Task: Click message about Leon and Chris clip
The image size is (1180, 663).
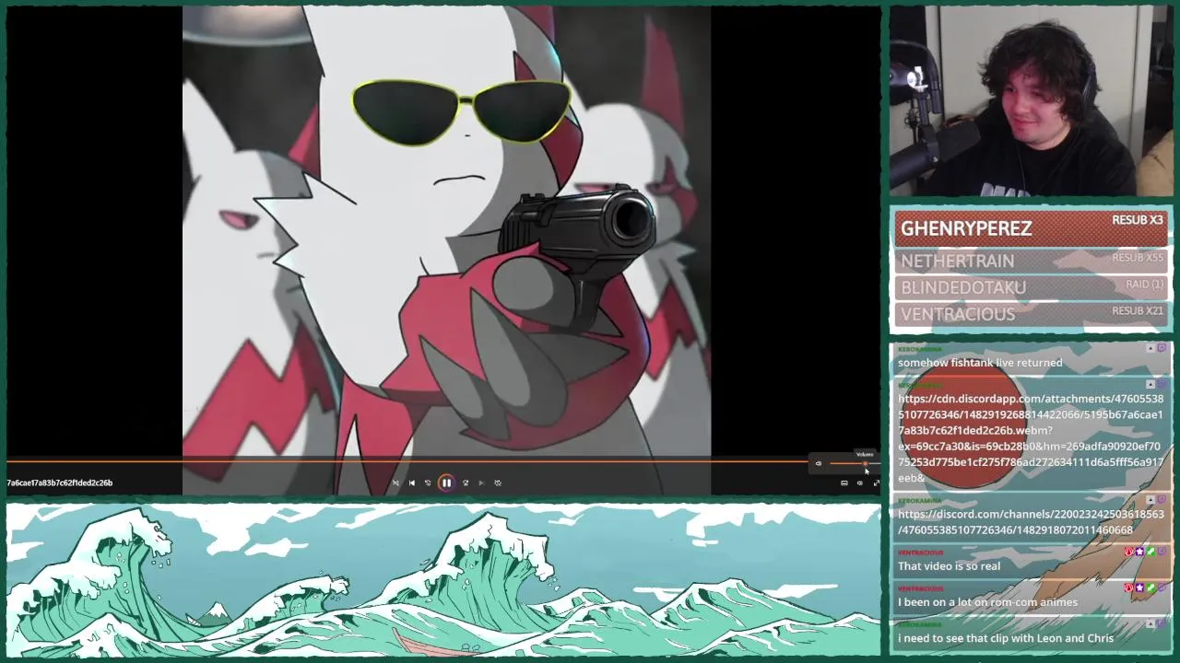Action: pyautogui.click(x=1006, y=638)
